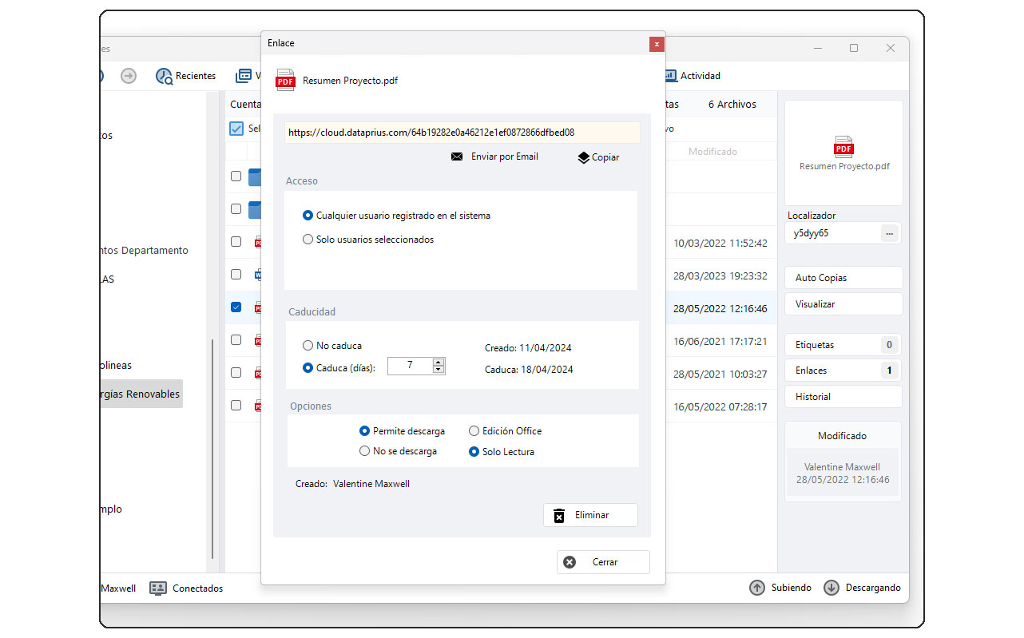Click the Subiendo upload arrow icon
The image size is (1024, 638).
tap(757, 588)
